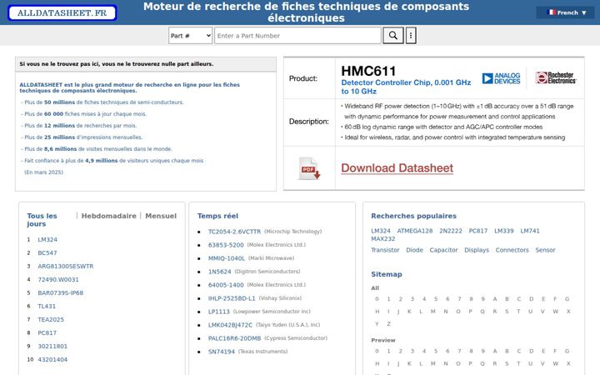Click MAX232 in popular searches
This screenshot has height=375, width=600.
click(383, 239)
